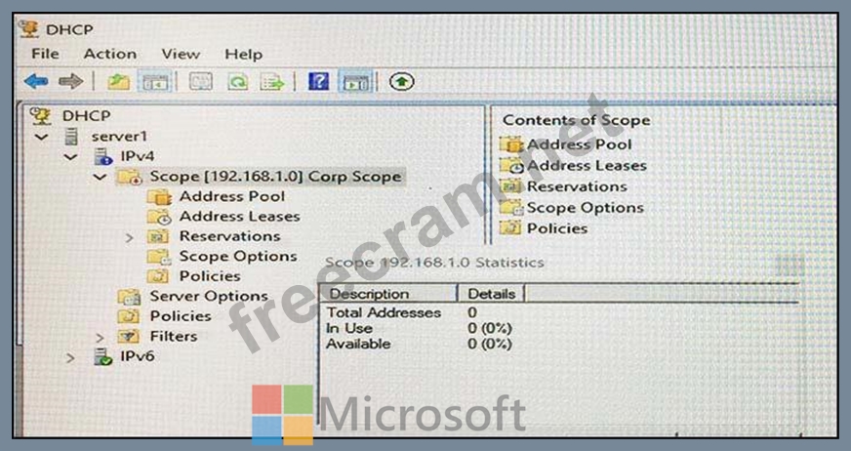The image size is (851, 451).
Task: Click the Refresh toolbar icon
Action: [x=237, y=82]
